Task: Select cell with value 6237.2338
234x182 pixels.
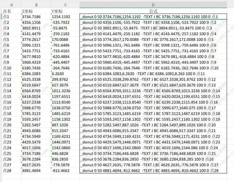Action: [36, 102]
